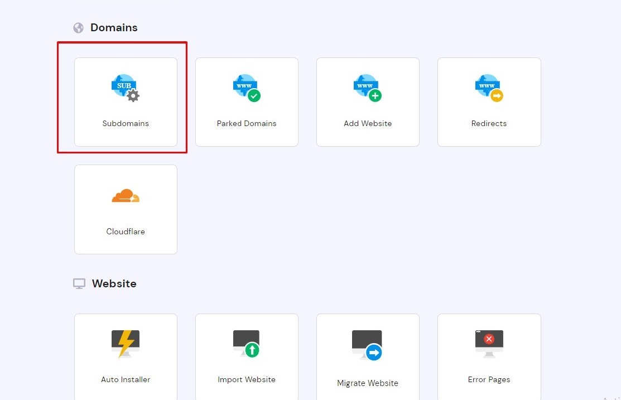Click the globe icon beside Domains heading
Image resolution: width=621 pixels, height=400 pixels.
coord(79,27)
